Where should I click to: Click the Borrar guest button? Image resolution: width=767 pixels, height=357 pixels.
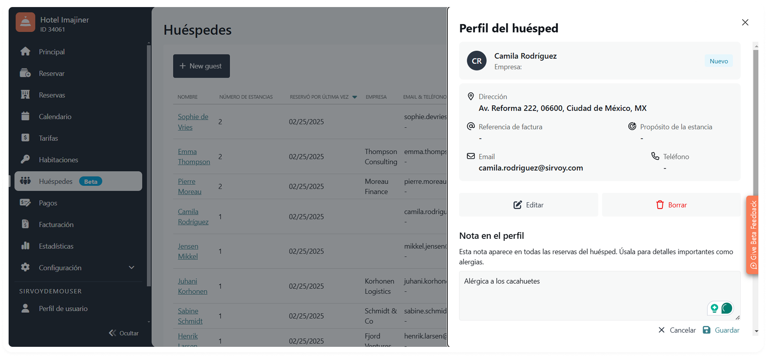671,205
